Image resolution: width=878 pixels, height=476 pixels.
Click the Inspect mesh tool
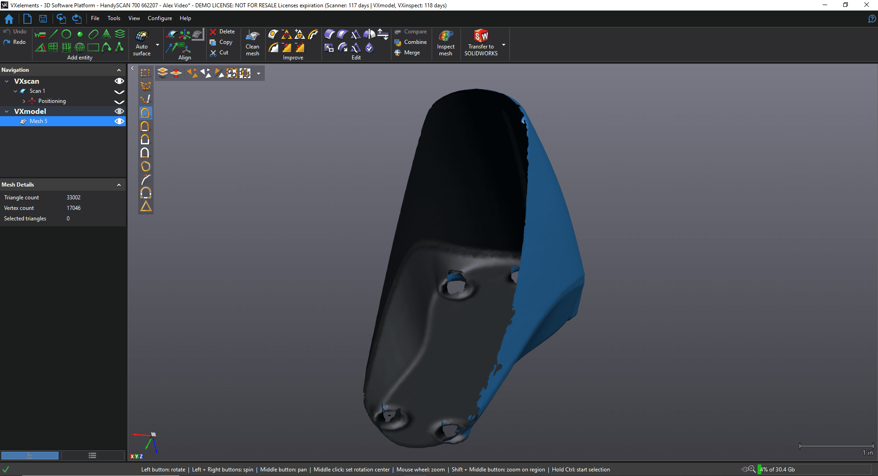[x=445, y=43]
